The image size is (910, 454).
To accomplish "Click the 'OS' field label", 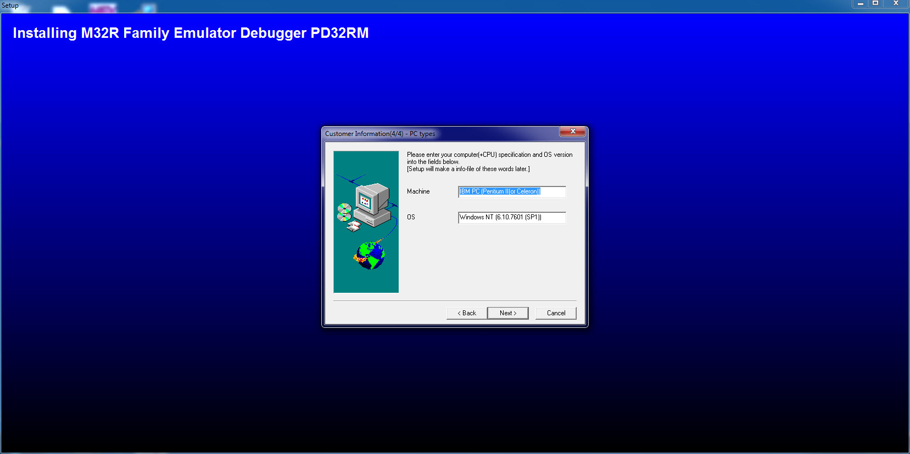I will pos(411,217).
